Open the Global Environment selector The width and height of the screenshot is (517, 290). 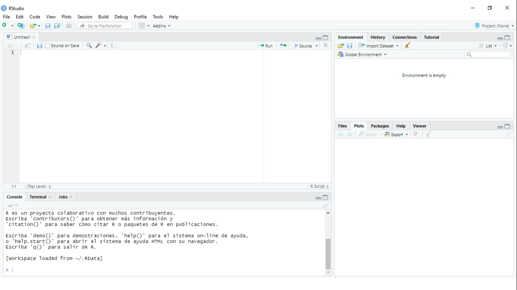362,54
